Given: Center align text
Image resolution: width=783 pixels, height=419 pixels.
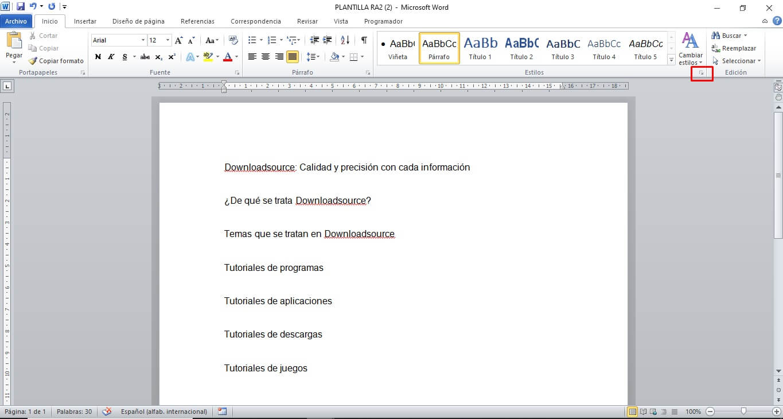Looking at the screenshot, I should [x=266, y=57].
